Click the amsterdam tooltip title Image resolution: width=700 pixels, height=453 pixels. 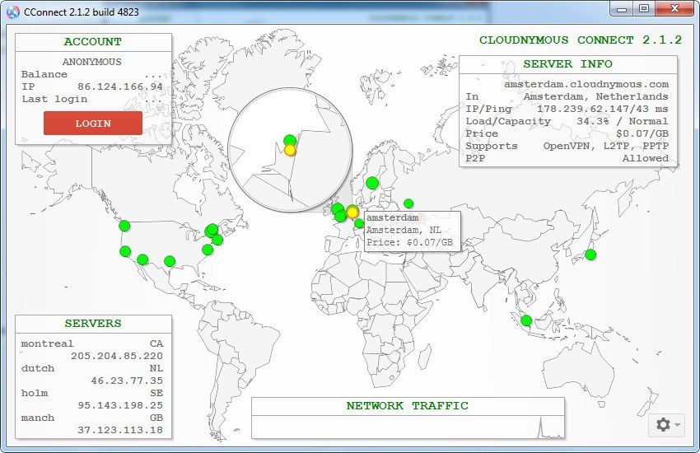point(392,217)
